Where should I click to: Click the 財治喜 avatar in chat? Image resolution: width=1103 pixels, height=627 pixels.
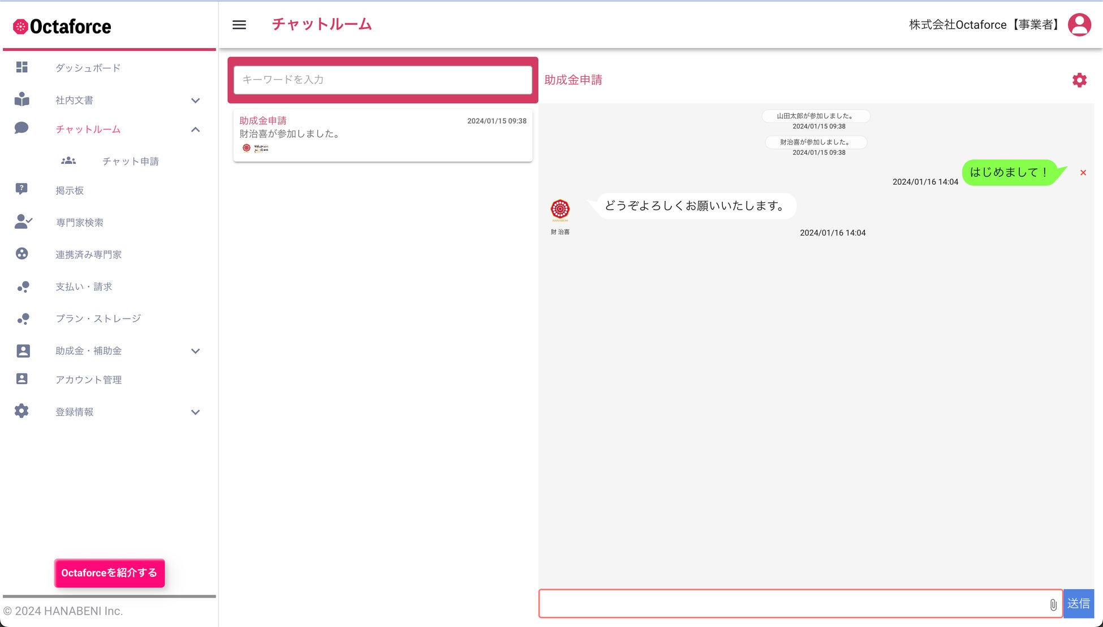(560, 210)
